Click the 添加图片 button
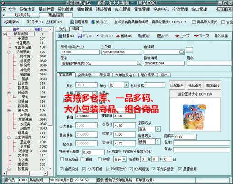 click(x=177, y=86)
